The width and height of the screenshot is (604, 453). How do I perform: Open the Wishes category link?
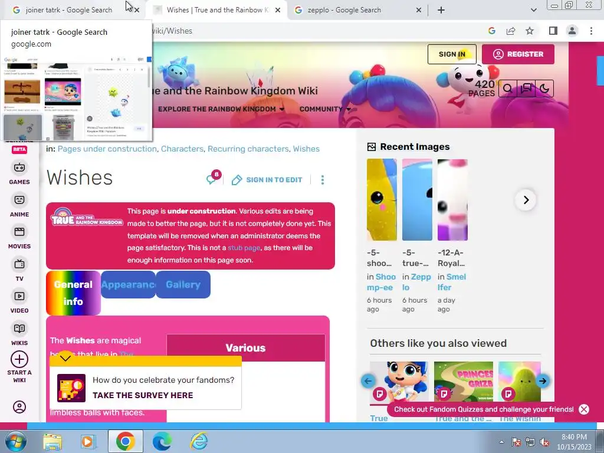click(306, 149)
